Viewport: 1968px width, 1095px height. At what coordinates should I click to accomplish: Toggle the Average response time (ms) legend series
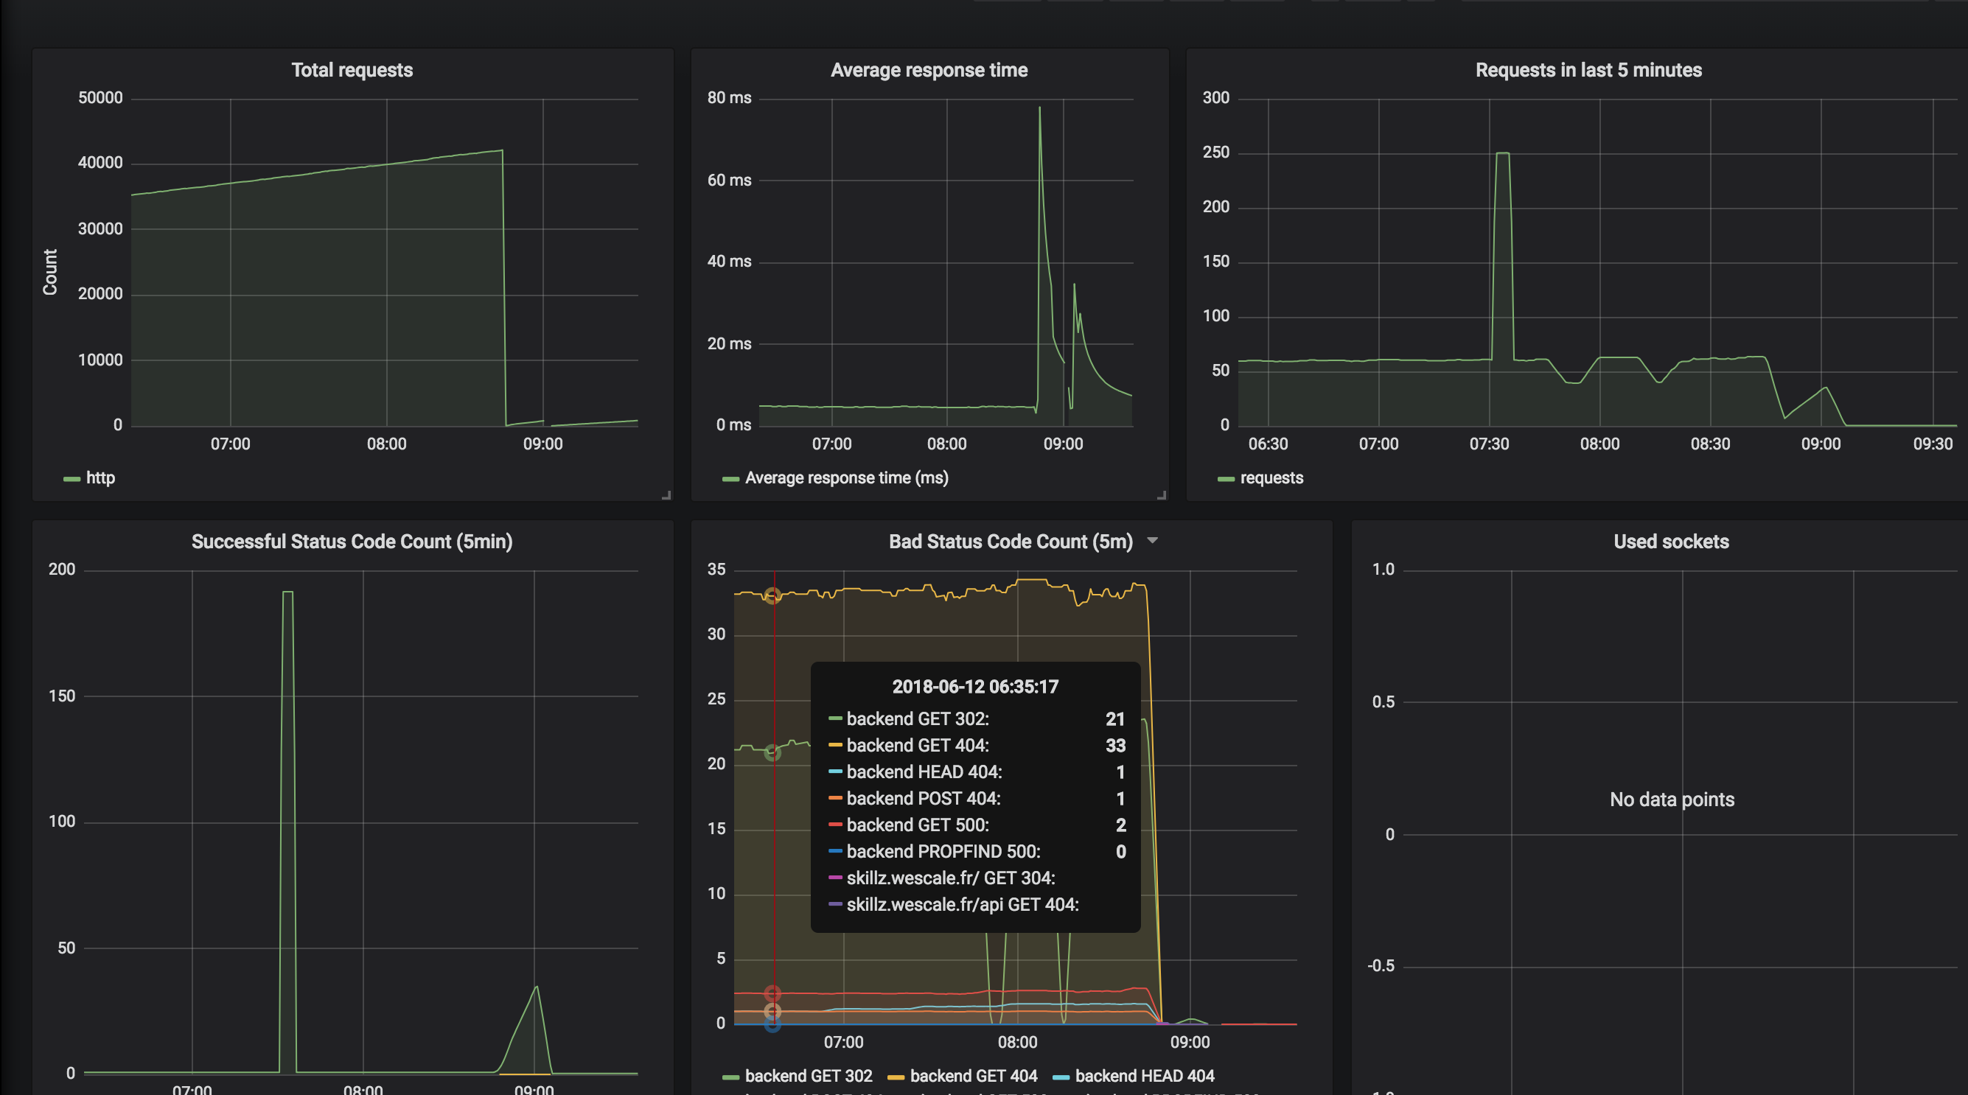point(846,478)
